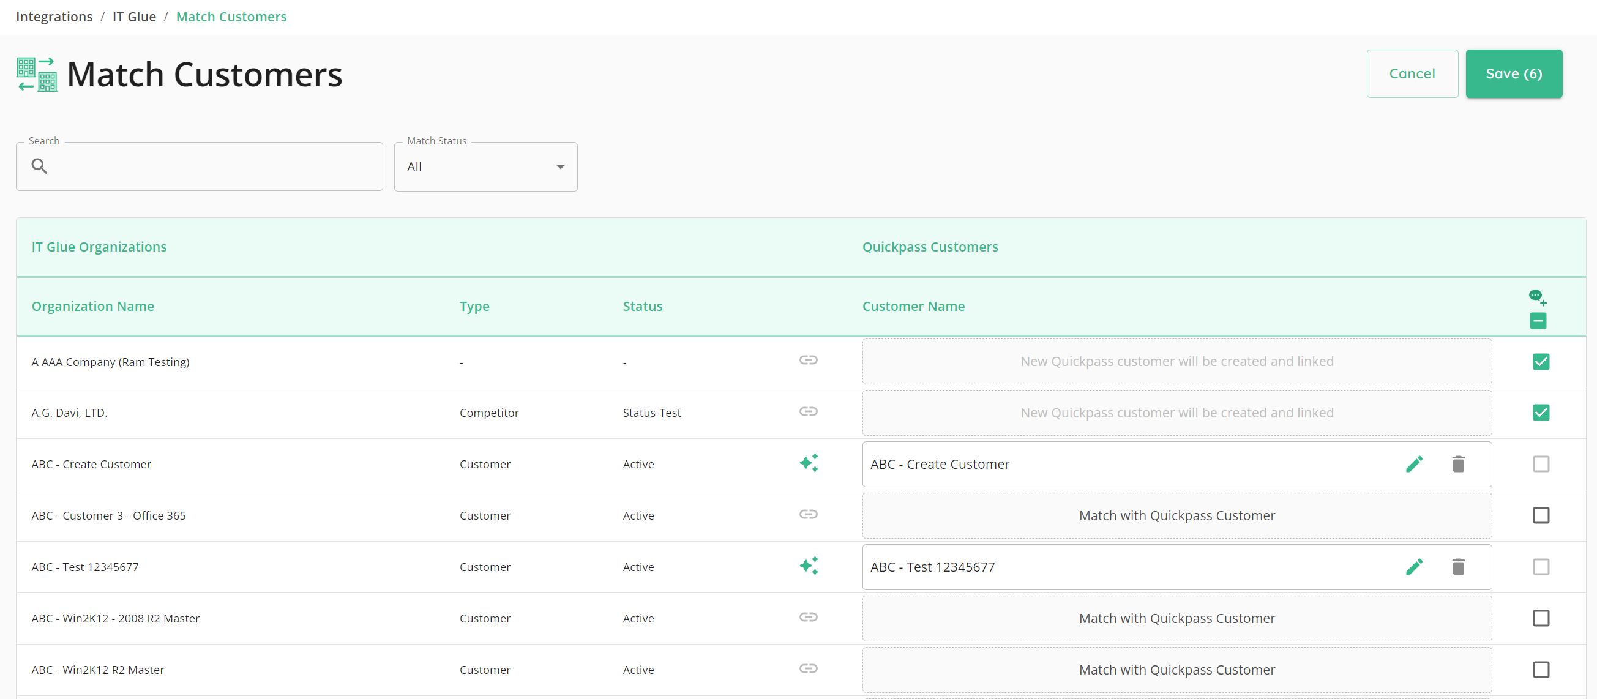
Task: Click the Type column header
Action: click(474, 306)
